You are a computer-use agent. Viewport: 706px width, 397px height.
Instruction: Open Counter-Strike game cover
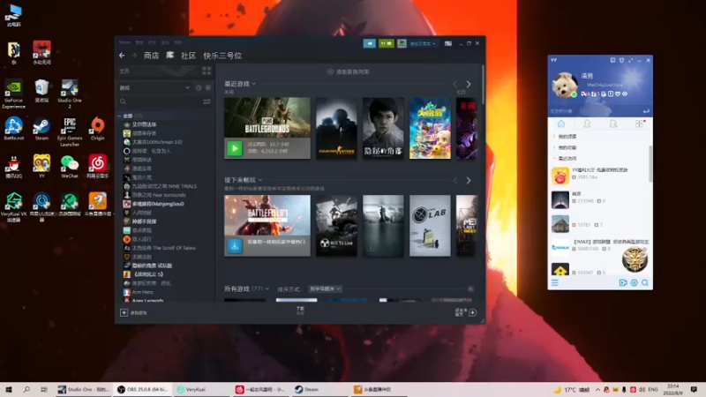tap(336, 128)
